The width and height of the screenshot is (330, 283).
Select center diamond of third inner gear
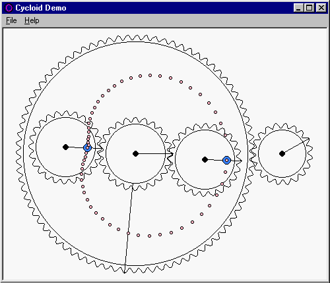pos(205,159)
